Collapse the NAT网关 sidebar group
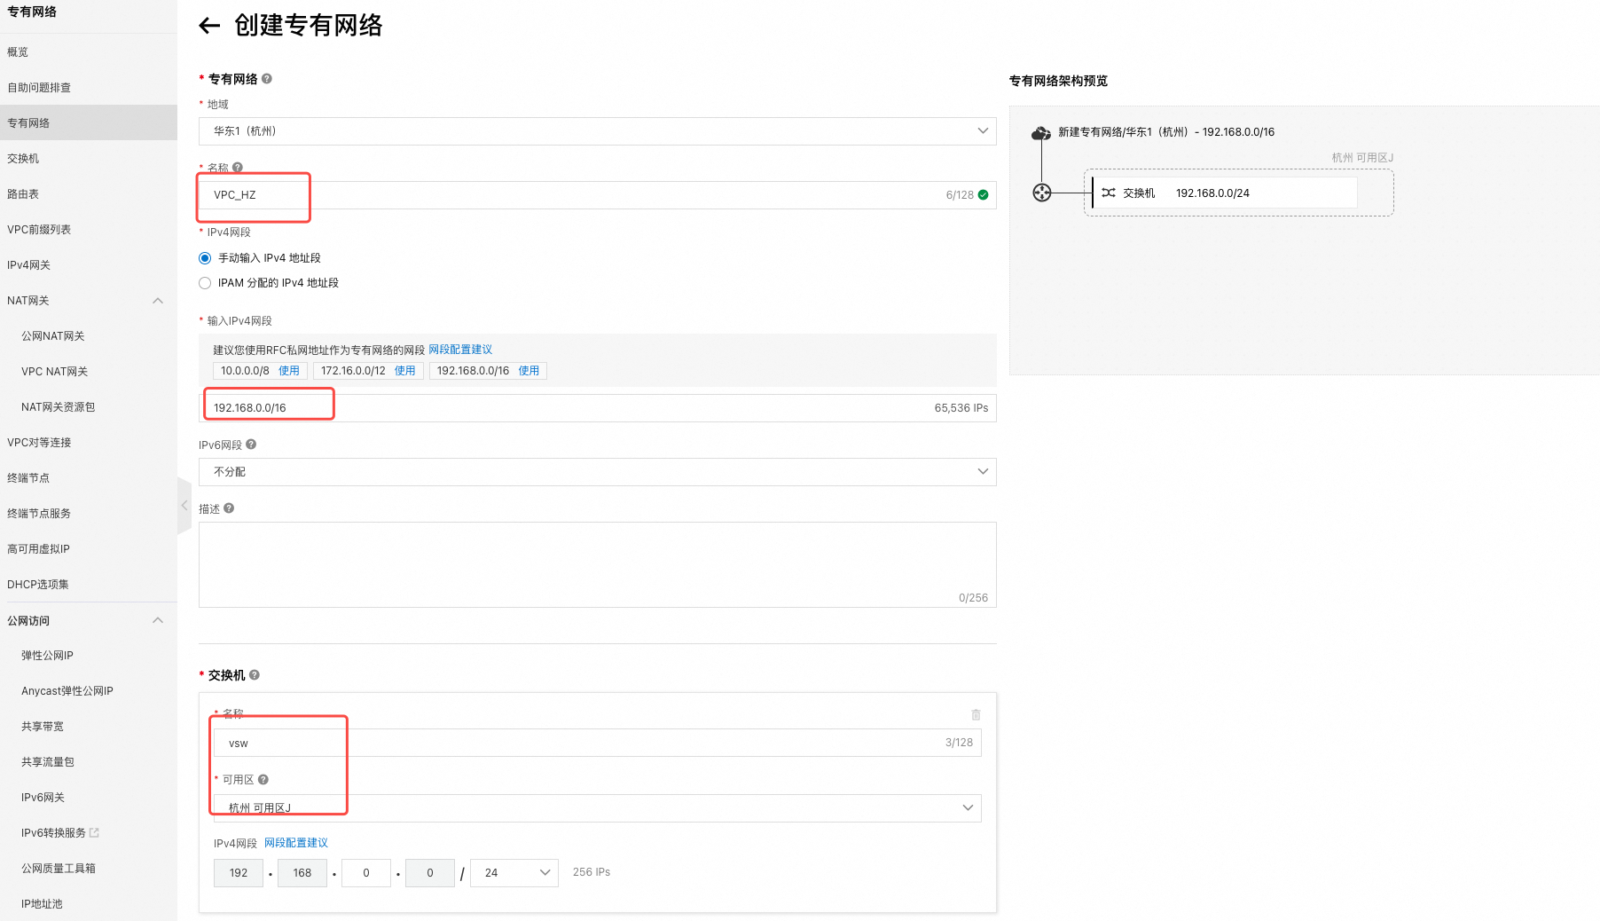 pos(158,301)
